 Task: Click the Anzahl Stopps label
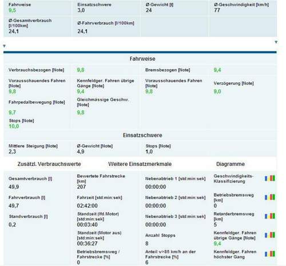[x=160, y=235]
